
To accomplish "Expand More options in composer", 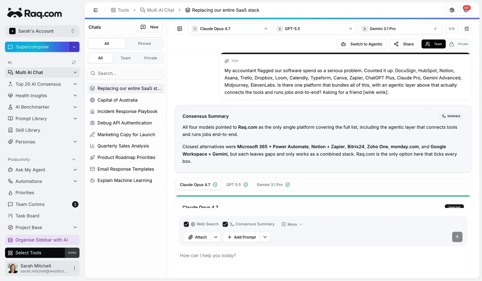I will (292, 224).
